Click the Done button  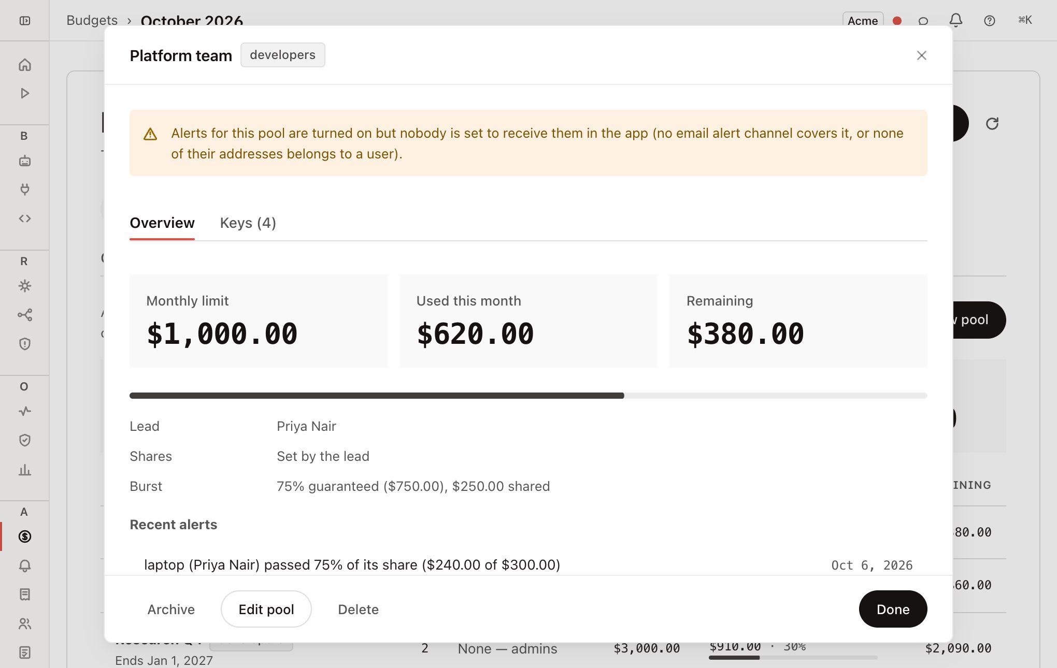coord(893,609)
